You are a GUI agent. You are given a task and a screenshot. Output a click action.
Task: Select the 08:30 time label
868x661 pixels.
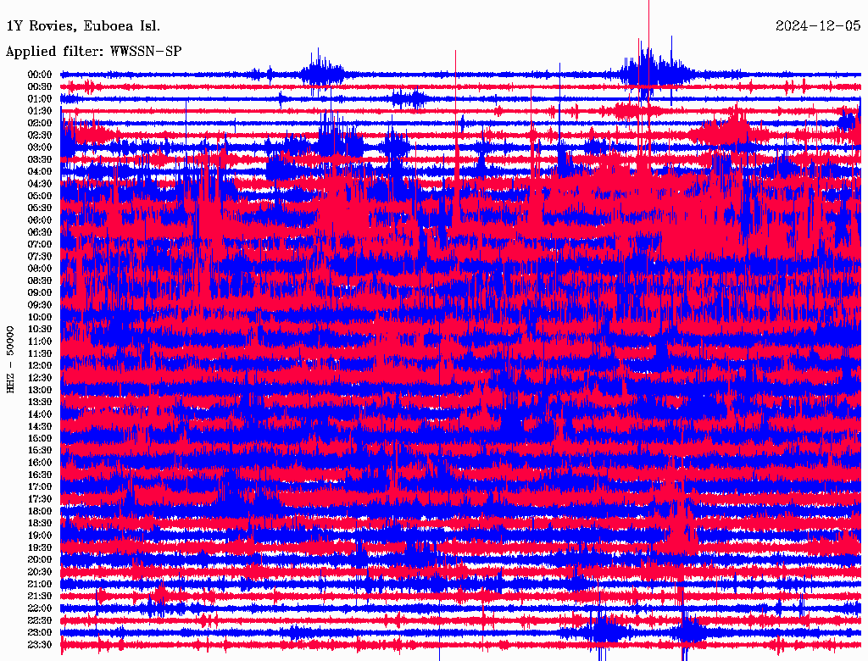[40, 281]
